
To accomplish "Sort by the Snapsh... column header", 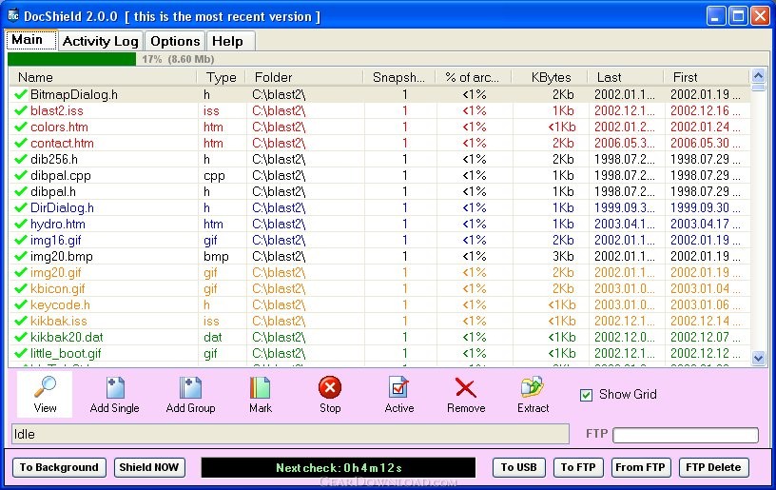I will 398,77.
